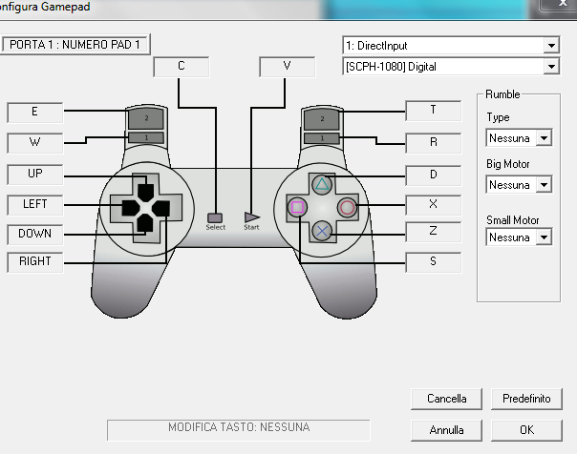
Task: Click the Select button on gamepad image
Action: tap(215, 218)
